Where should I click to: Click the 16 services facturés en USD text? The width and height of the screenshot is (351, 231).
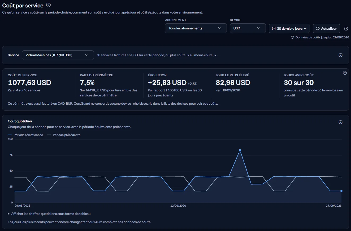coord(157,55)
